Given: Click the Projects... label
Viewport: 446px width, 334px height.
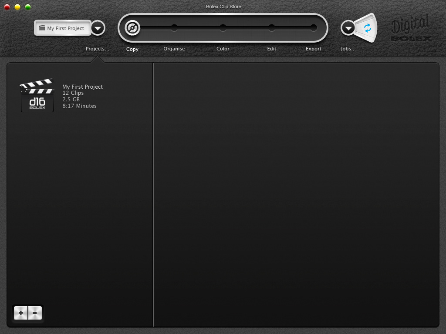Looking at the screenshot, I should pyautogui.click(x=97, y=49).
